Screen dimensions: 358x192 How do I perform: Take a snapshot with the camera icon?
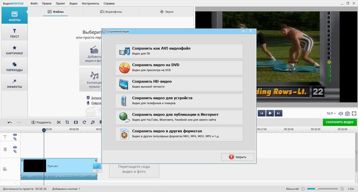[347, 113]
